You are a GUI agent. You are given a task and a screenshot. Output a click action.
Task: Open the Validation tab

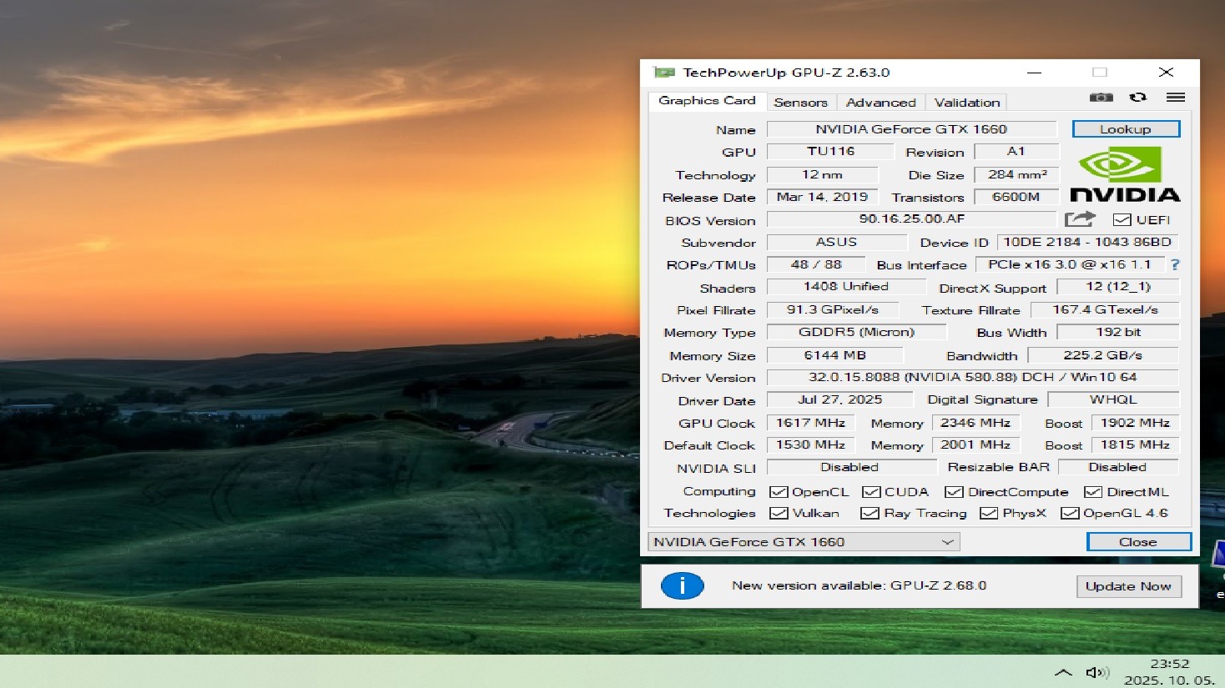point(966,103)
